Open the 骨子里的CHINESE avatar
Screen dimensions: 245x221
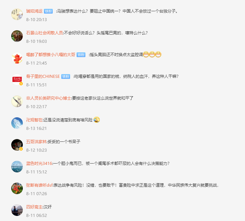tap(17, 80)
